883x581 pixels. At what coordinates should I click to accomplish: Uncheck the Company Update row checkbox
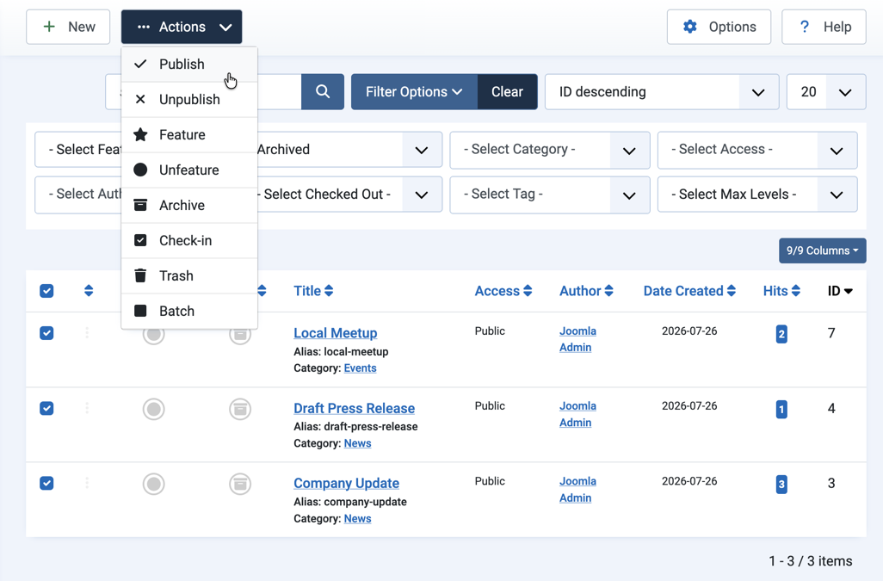[x=46, y=483]
